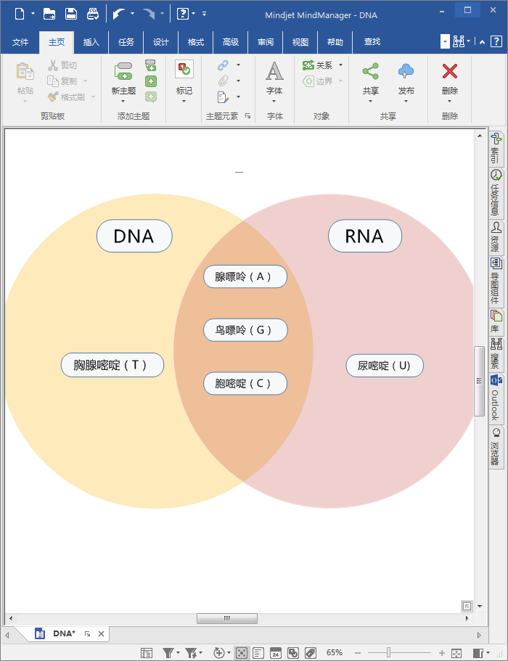Toggle the Task Info (任务信息) side panel

[496, 192]
